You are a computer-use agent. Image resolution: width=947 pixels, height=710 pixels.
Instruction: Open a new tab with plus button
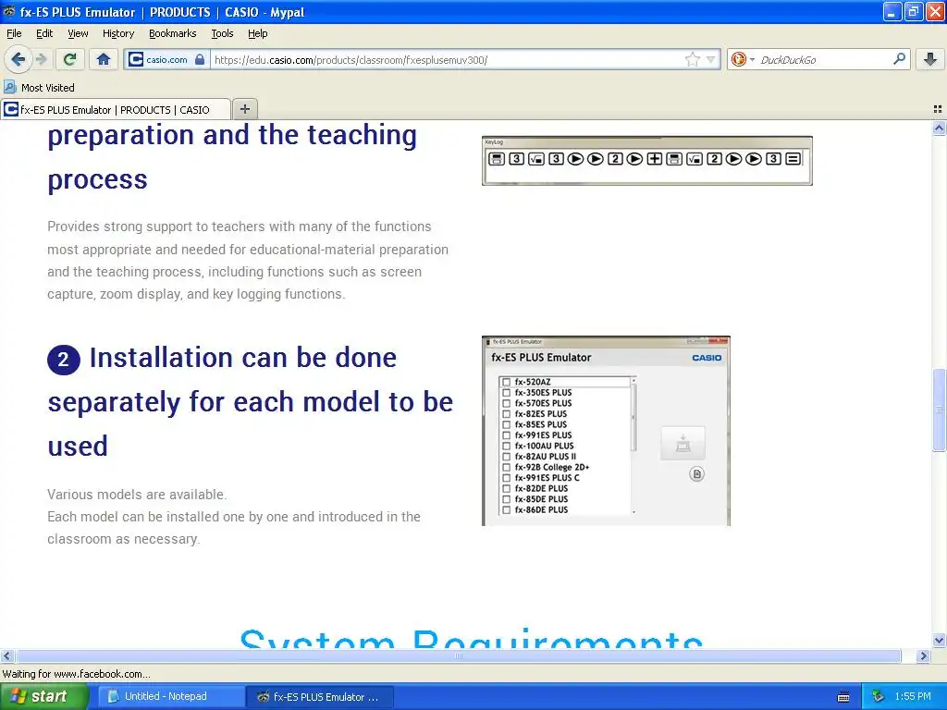(x=244, y=109)
